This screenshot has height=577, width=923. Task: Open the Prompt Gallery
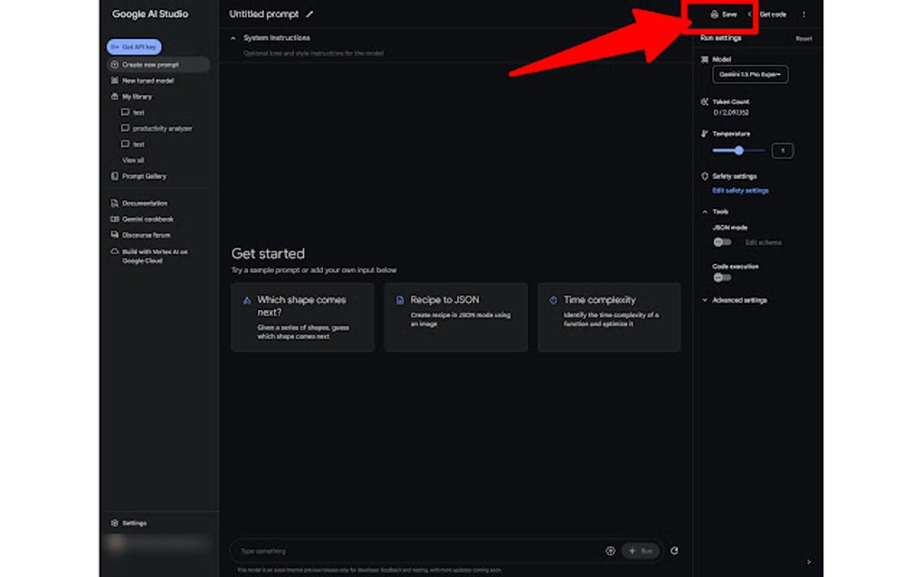coord(144,175)
